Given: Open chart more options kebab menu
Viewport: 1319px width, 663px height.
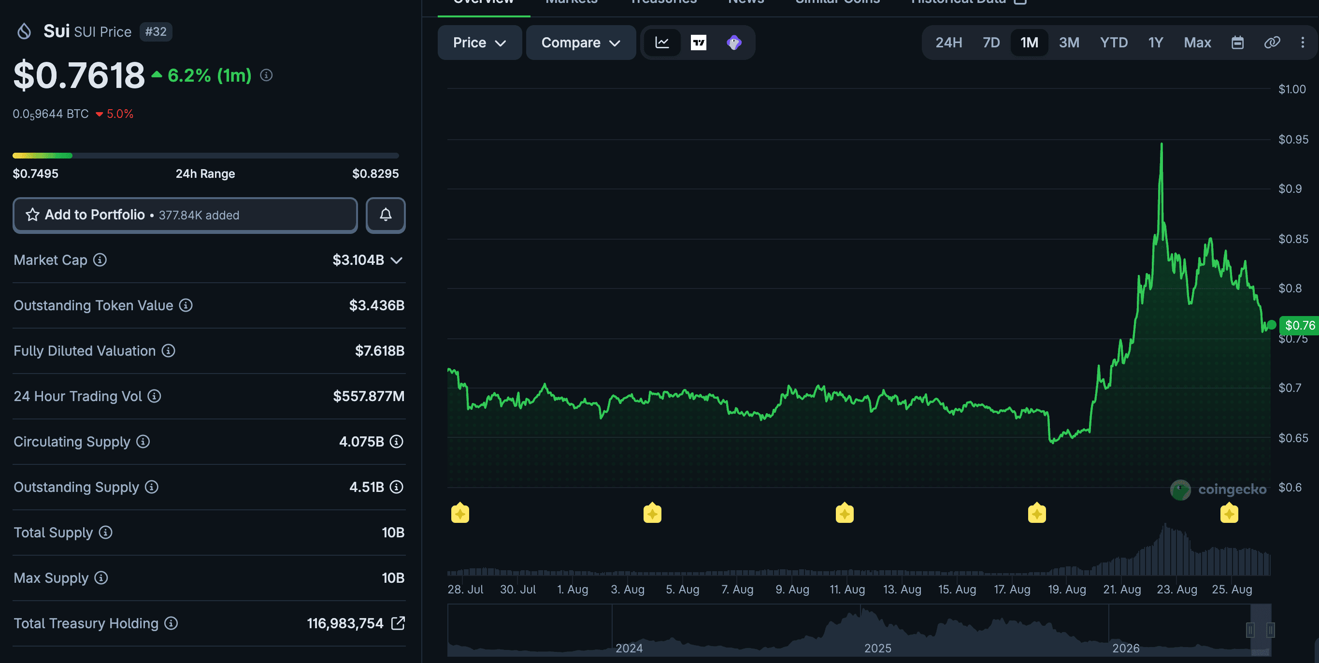Looking at the screenshot, I should click(x=1303, y=43).
